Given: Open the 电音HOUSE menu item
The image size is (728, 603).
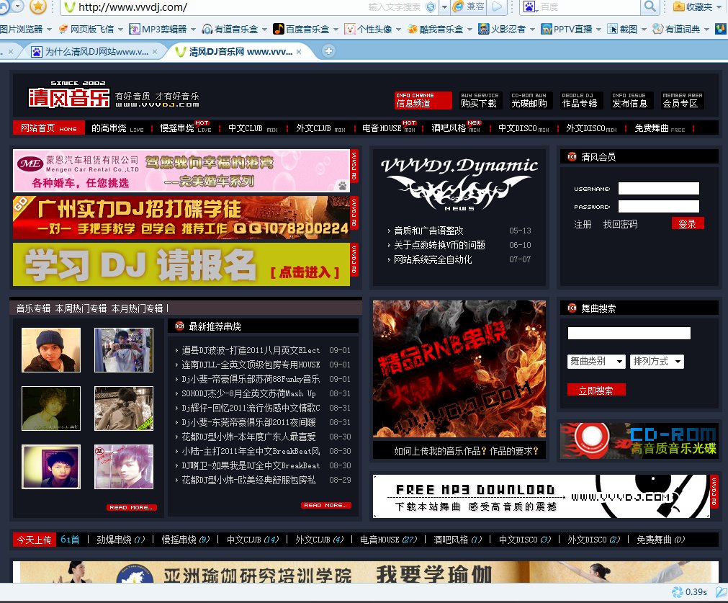Looking at the screenshot, I should [x=389, y=128].
